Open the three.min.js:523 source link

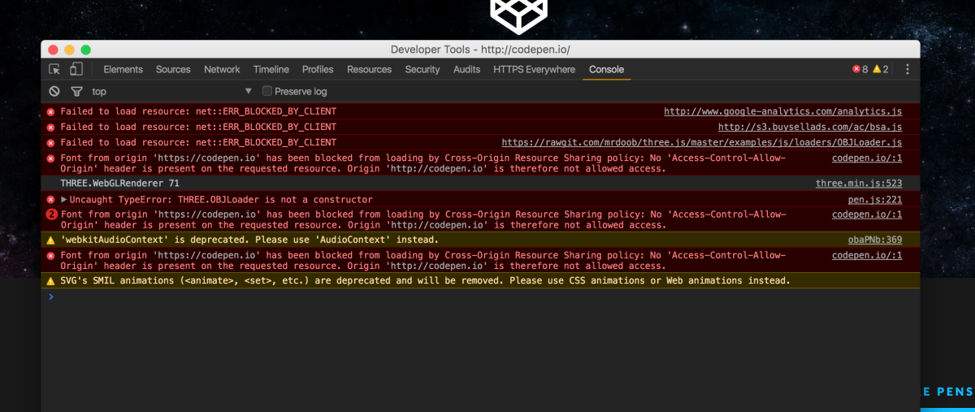(858, 184)
